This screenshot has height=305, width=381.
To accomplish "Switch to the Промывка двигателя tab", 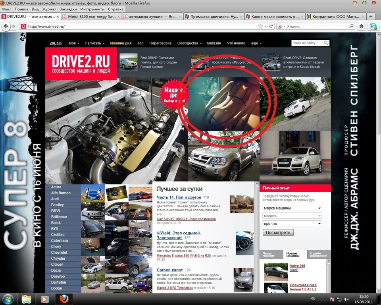I will (214, 17).
